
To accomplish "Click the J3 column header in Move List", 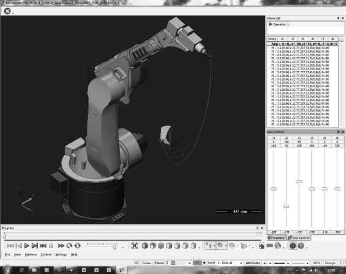I will [x=303, y=39].
